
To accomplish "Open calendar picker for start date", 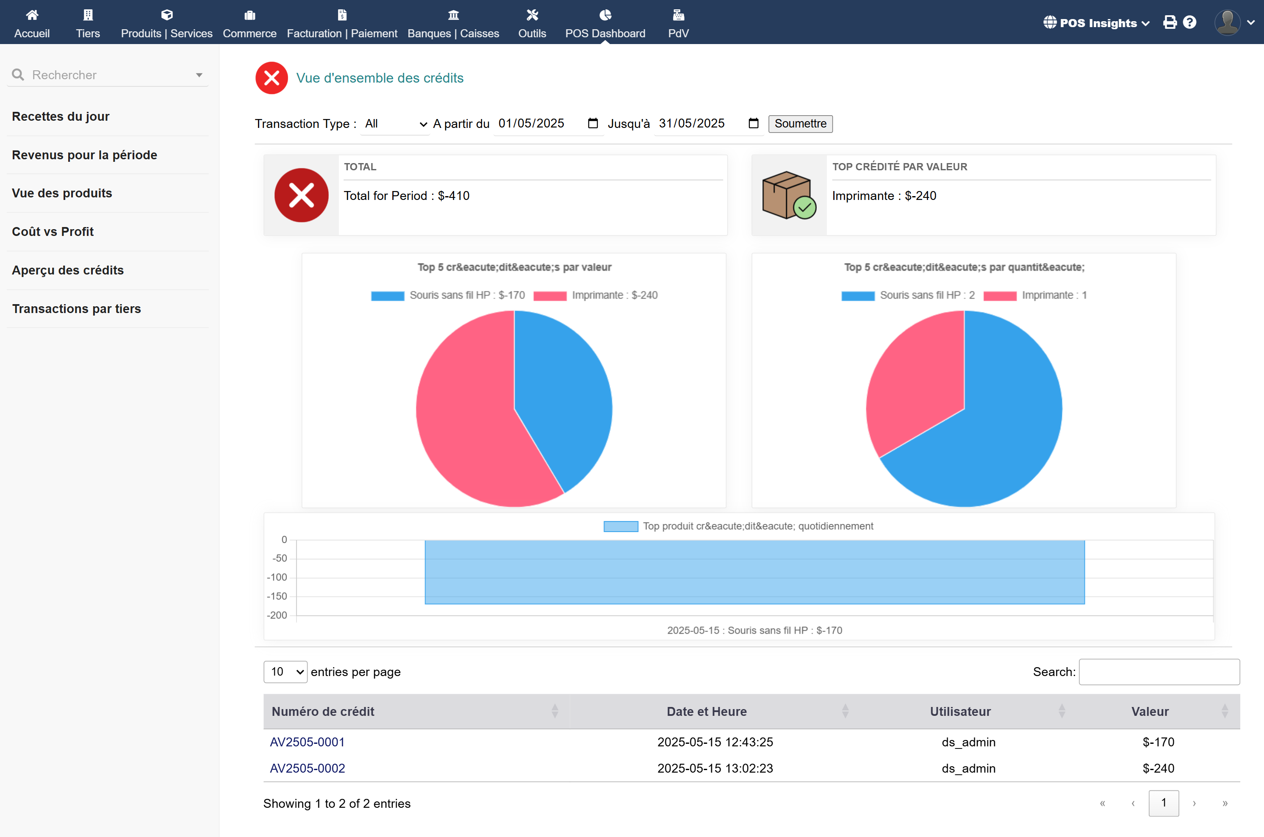I will (593, 124).
